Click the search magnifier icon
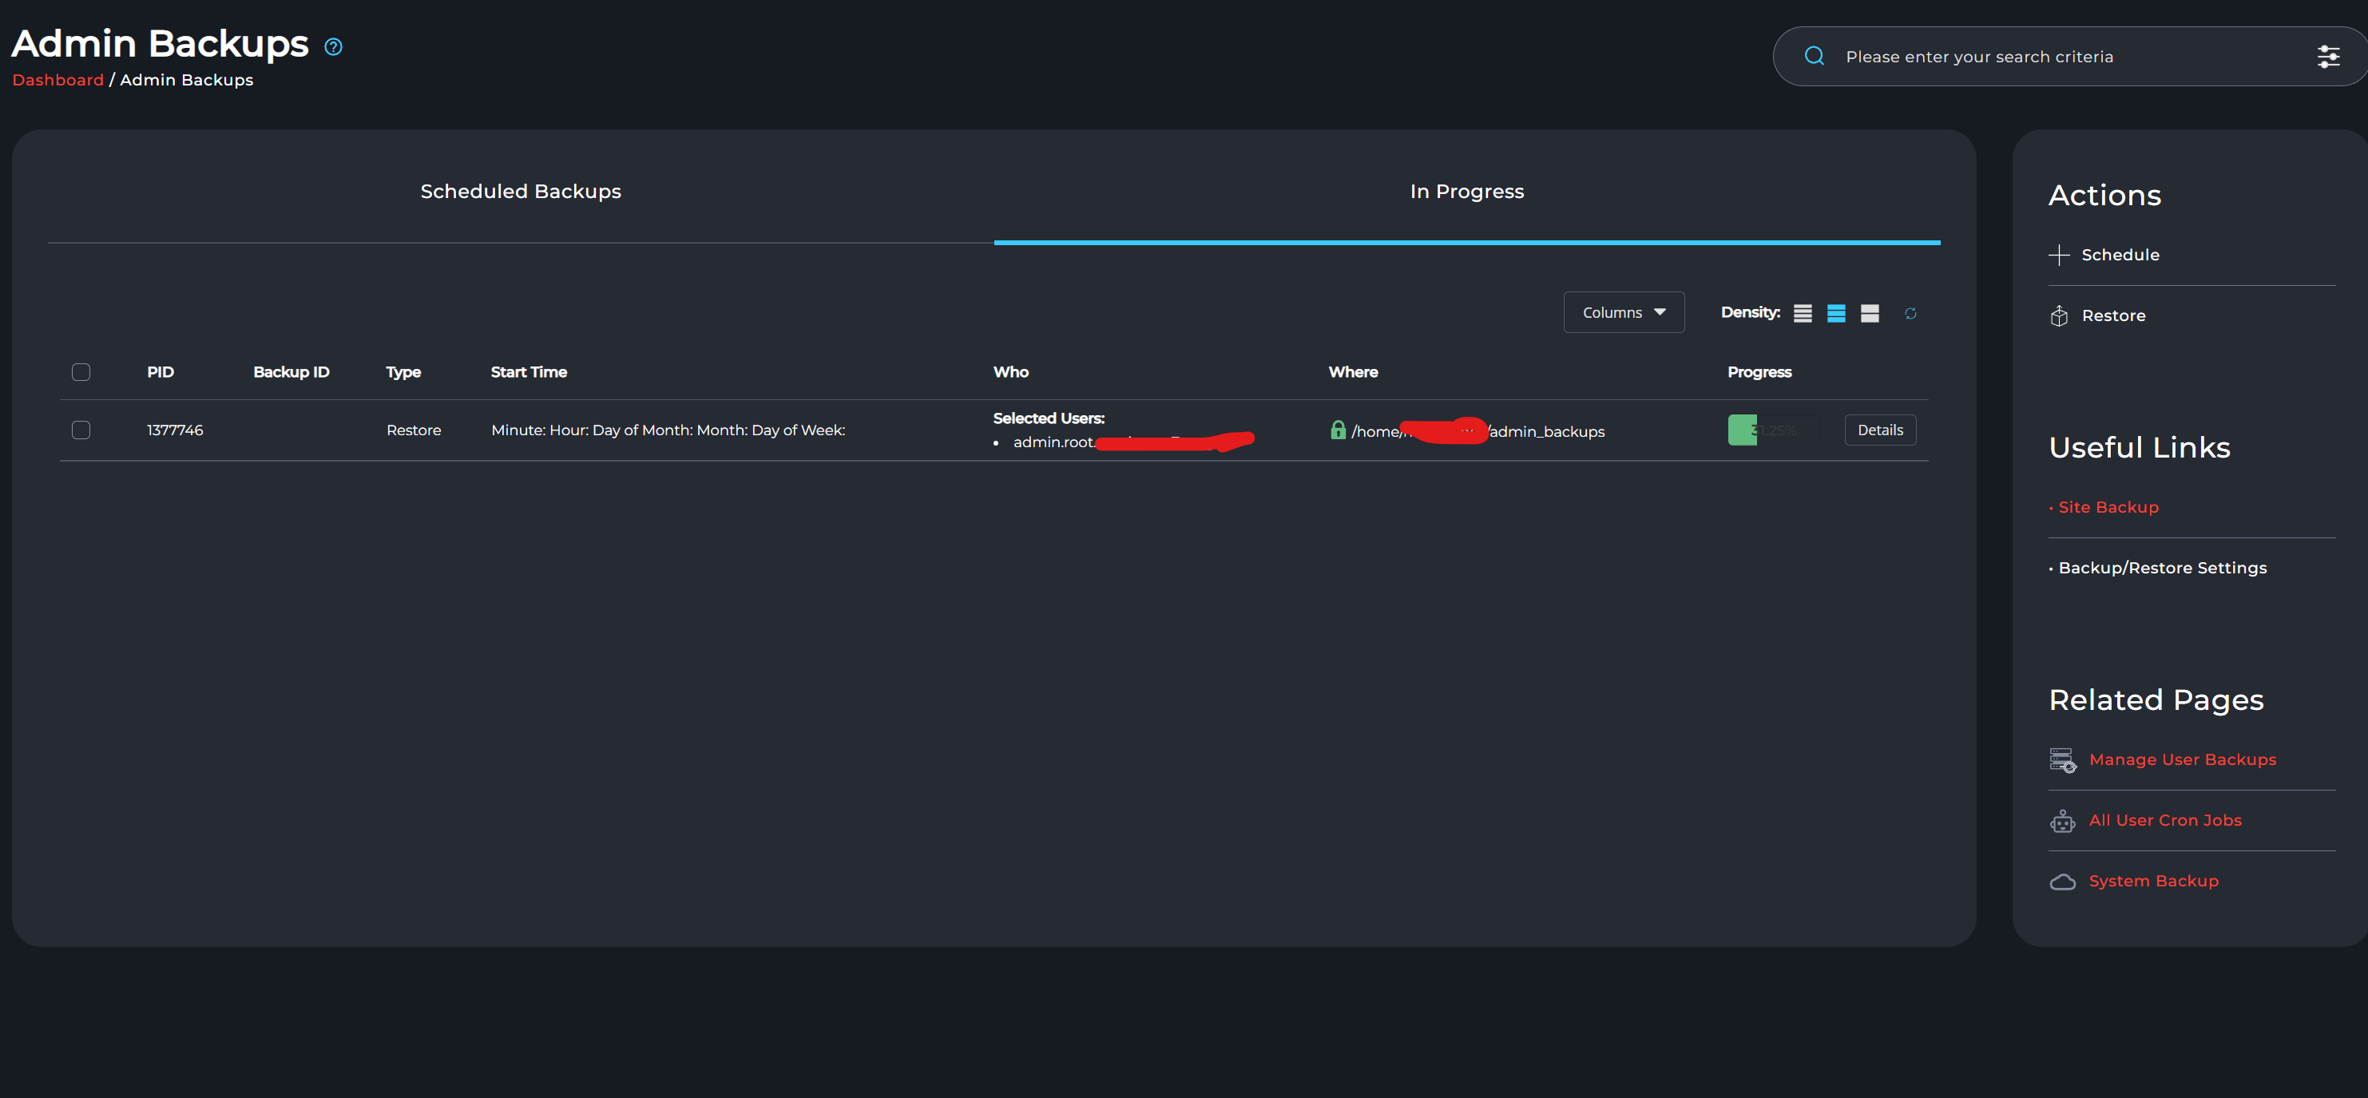 [1814, 56]
